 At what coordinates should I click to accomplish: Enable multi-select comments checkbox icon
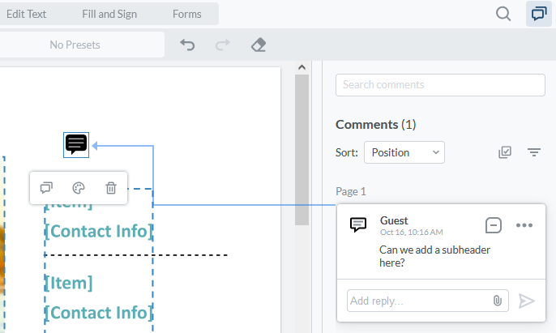[x=505, y=152]
